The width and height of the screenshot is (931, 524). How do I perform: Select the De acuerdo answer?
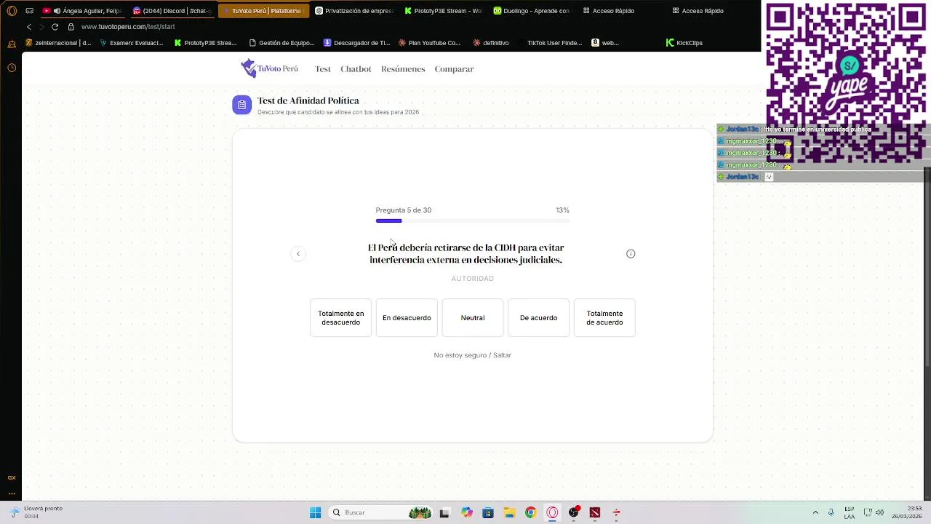pyautogui.click(x=538, y=318)
